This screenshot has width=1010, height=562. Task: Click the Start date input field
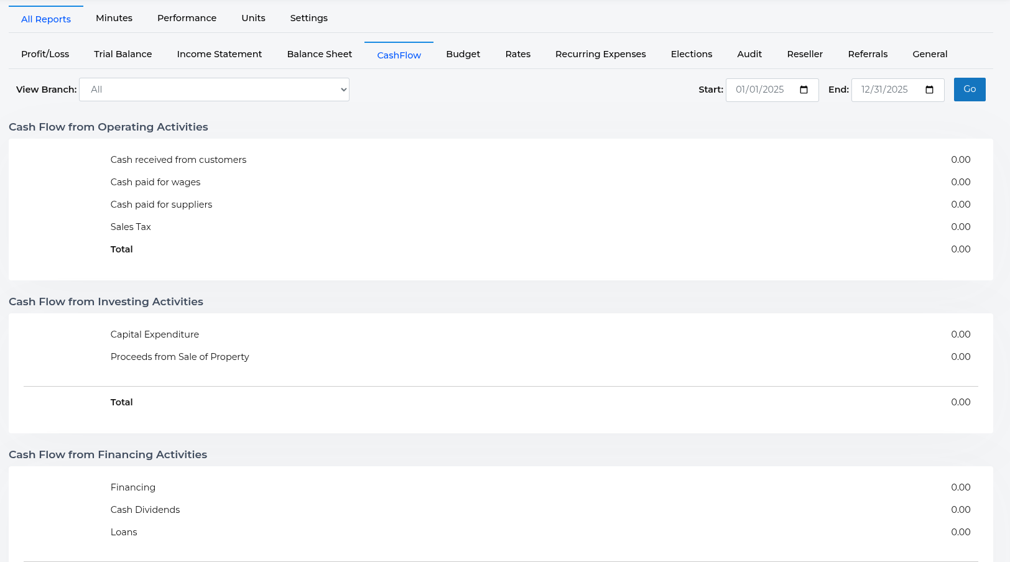(760, 90)
